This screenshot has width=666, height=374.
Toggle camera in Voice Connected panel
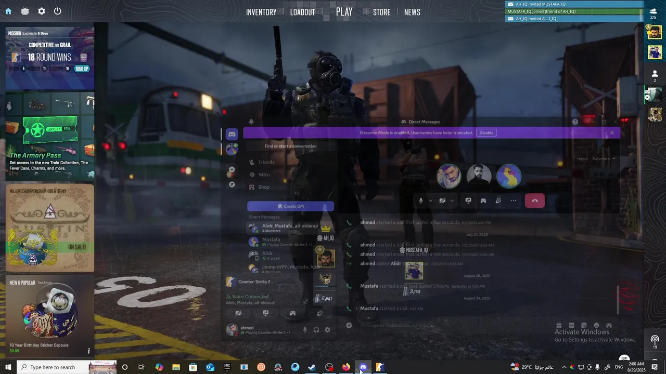(x=238, y=313)
